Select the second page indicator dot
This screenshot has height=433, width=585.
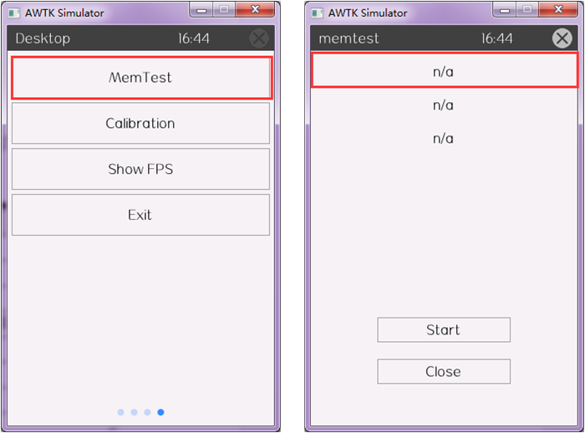point(134,412)
